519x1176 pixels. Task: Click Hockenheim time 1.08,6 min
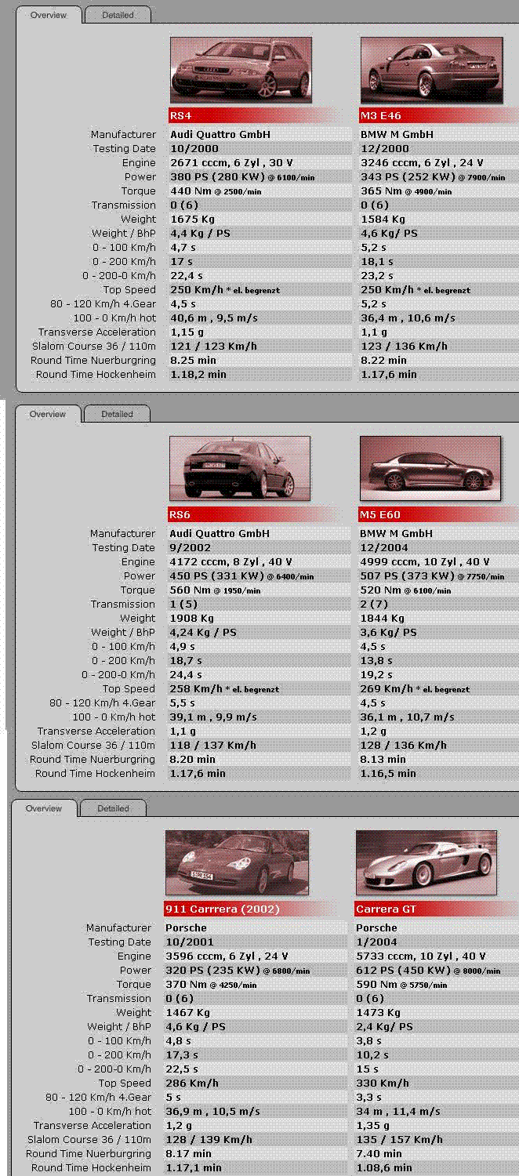point(384,1168)
